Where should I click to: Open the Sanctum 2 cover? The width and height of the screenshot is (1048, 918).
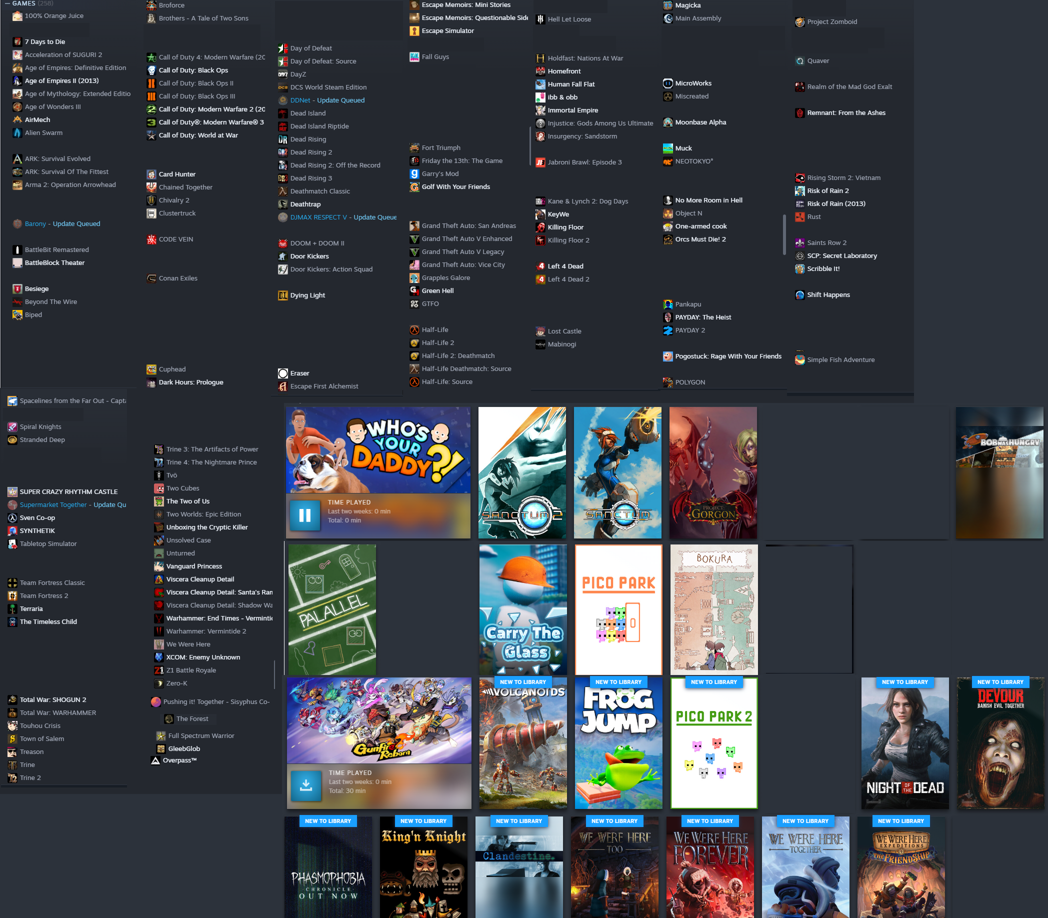click(522, 472)
